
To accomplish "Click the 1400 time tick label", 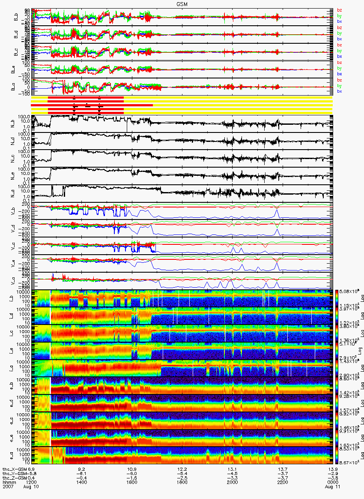I will click(82, 482).
